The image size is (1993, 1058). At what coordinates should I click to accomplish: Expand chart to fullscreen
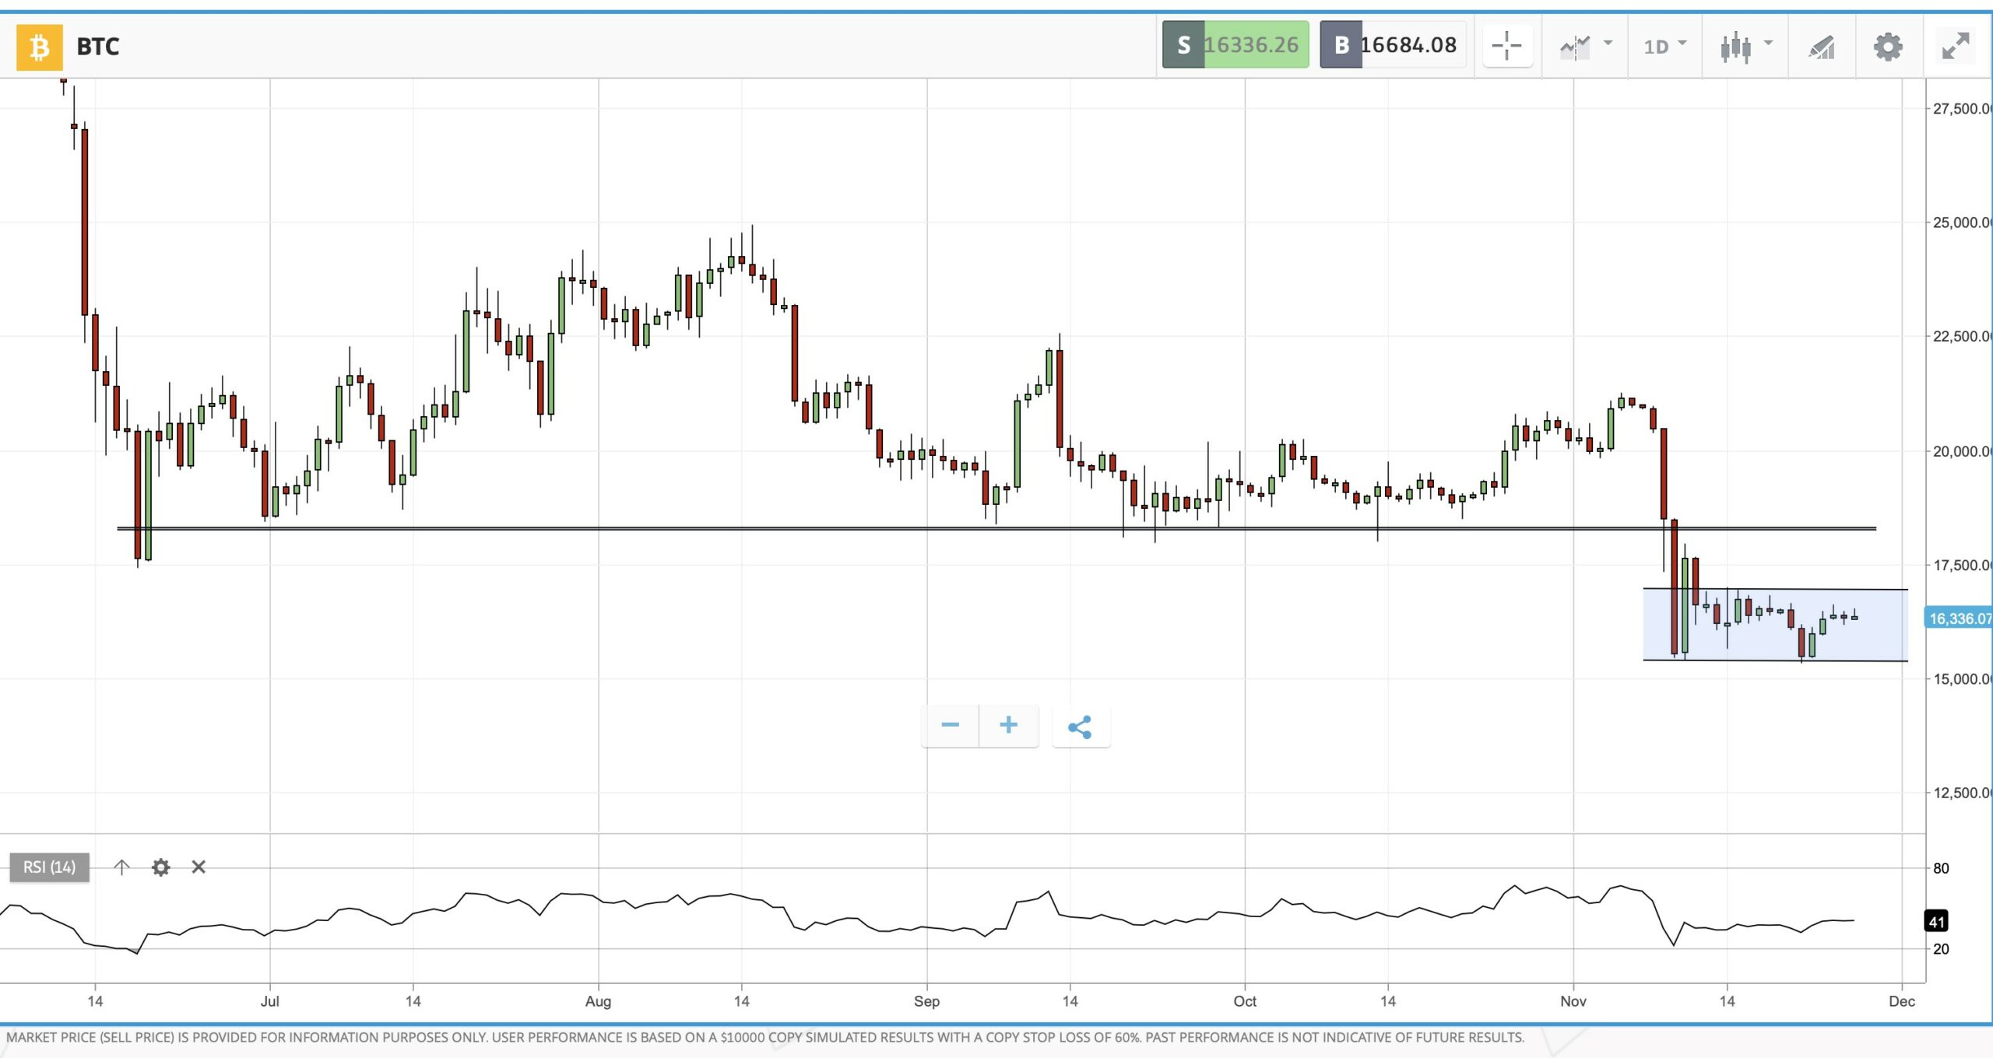pos(1955,47)
